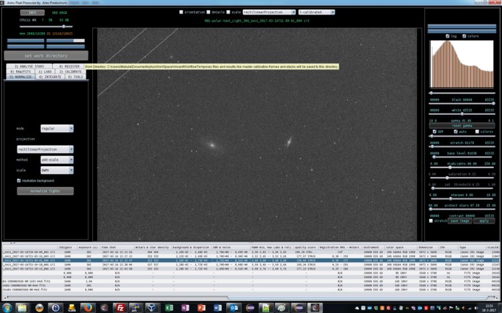Open the VirtualBox cube icon
The width and height of the screenshot is (502, 313).
[x=151, y=308]
